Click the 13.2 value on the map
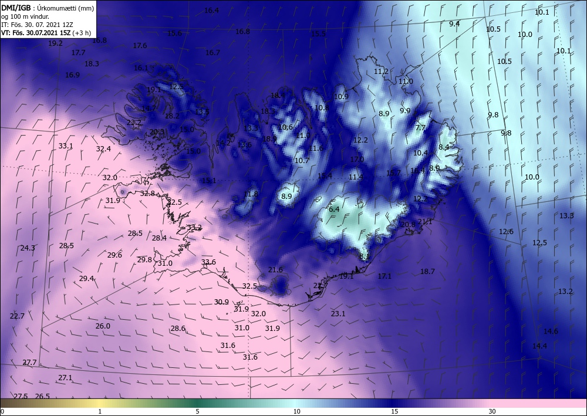 (x=566, y=292)
